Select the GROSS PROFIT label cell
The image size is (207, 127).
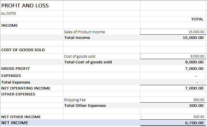16,68
